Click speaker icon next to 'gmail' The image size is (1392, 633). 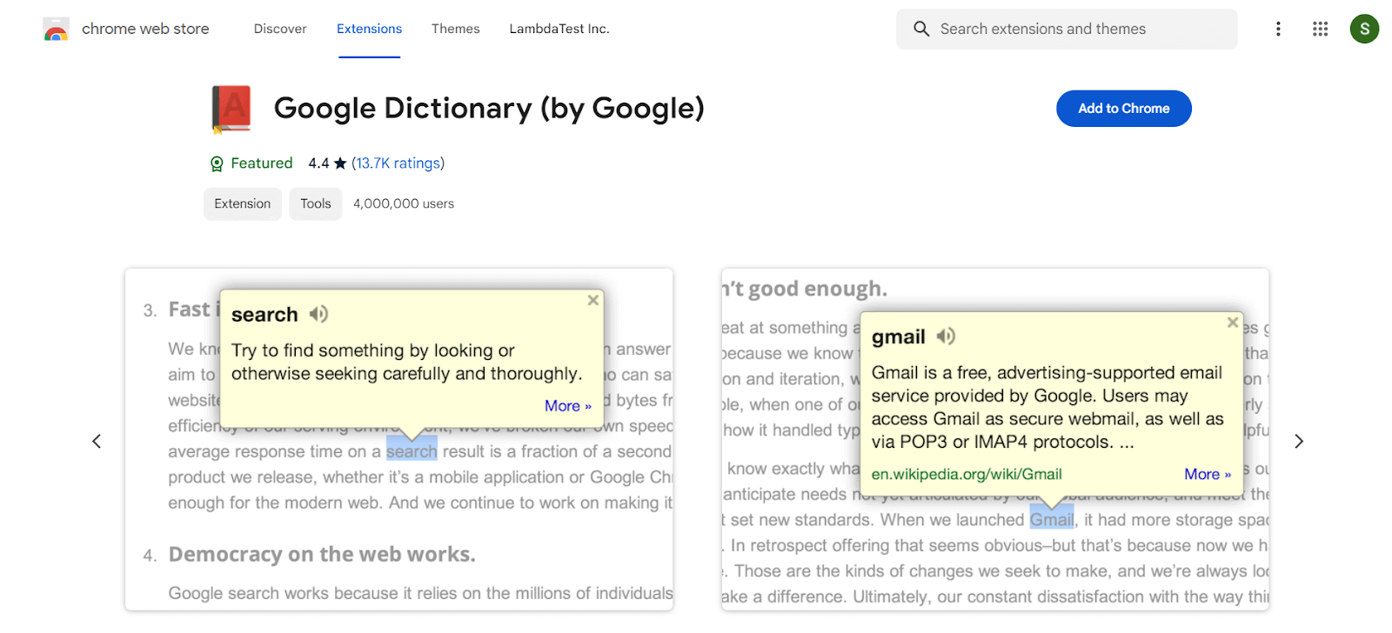(946, 336)
